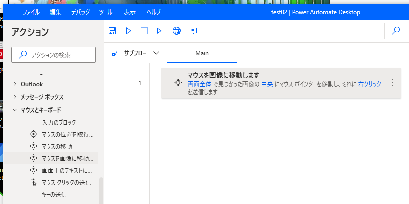
Task: Click the magnifier icon in action search box
Action: 23,55
